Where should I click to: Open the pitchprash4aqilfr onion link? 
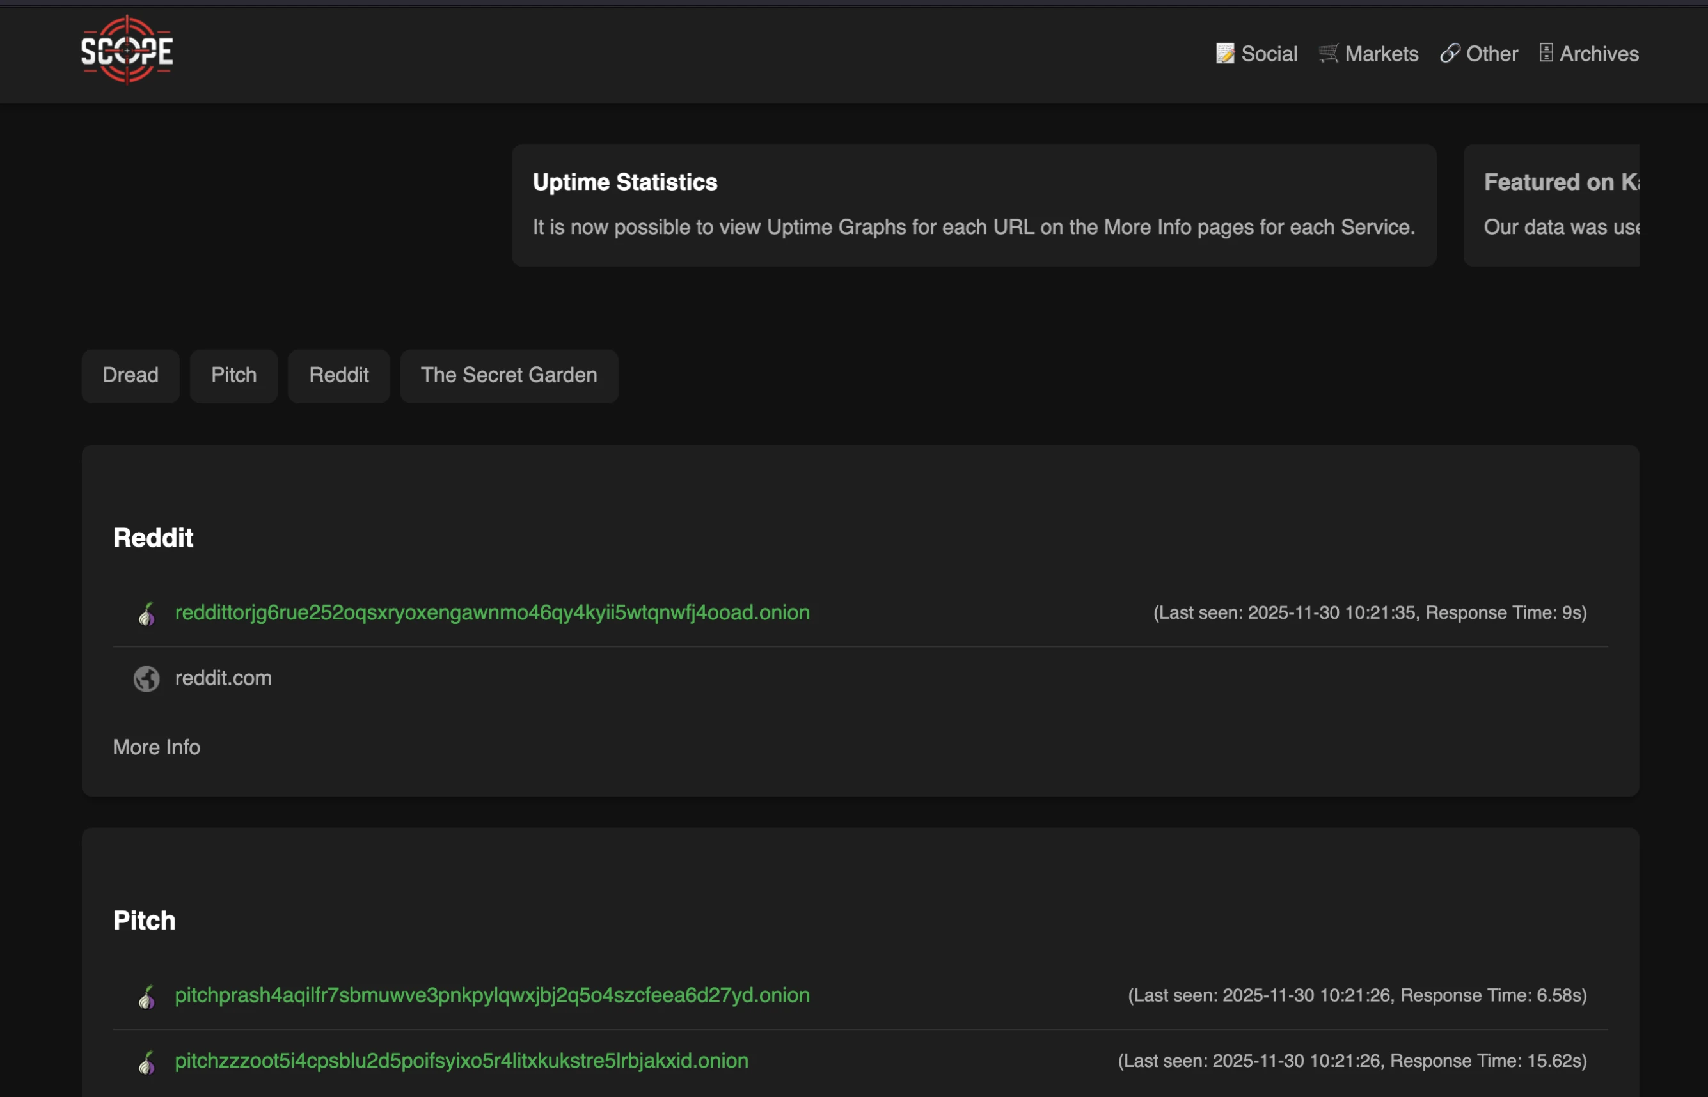(492, 996)
